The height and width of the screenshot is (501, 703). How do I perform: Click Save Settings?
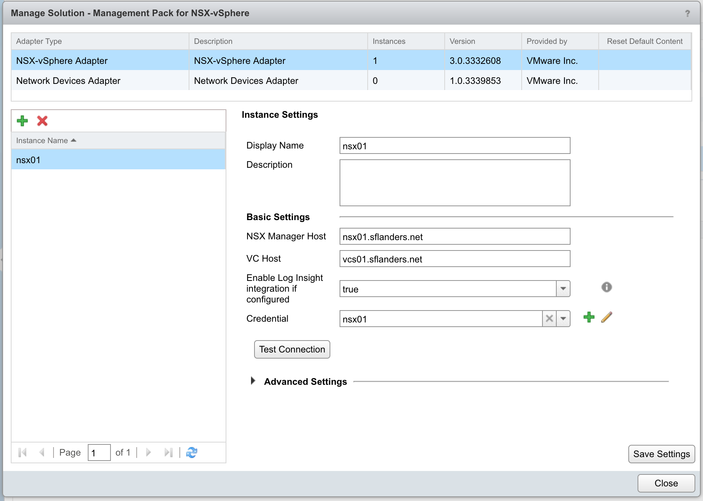661,454
